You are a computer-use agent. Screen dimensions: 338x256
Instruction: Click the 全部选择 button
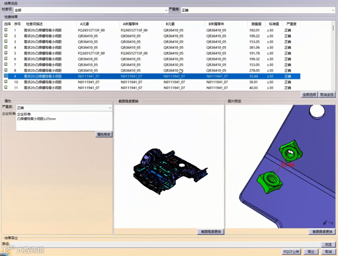click(x=309, y=95)
